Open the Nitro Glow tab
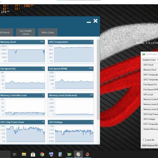The image size is (158, 158). tap(48, 33)
